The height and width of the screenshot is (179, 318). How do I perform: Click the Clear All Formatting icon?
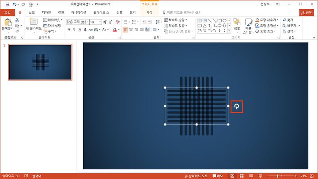(117, 22)
